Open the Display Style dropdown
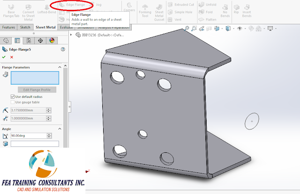Viewport: 300px width, 194px height. (x=233, y=29)
